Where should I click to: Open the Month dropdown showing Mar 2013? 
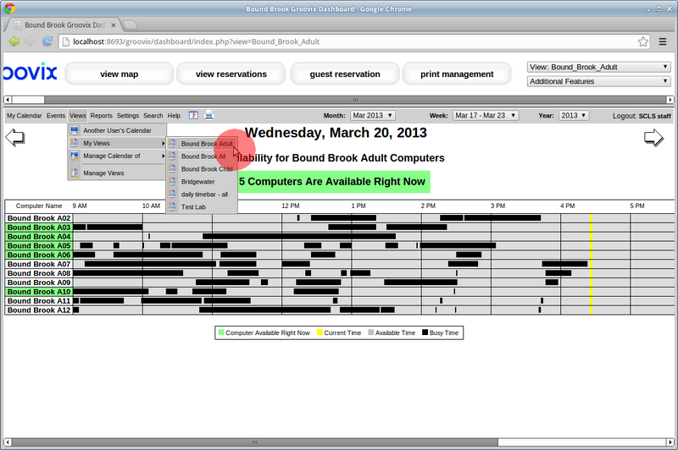[x=372, y=115]
